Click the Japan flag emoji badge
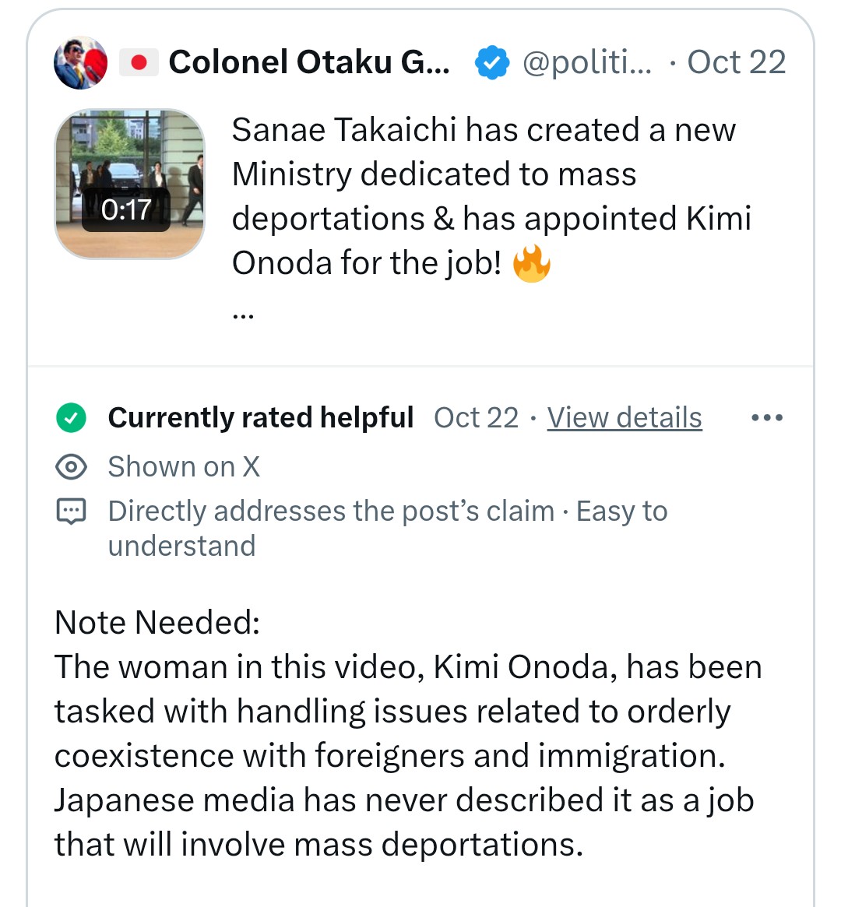This screenshot has width=841, height=907. (139, 62)
